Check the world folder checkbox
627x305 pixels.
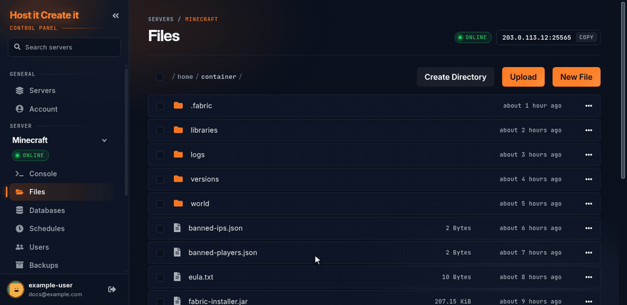(x=160, y=204)
